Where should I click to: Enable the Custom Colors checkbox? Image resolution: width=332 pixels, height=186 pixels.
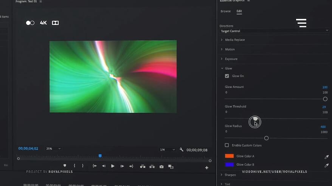coord(227,145)
